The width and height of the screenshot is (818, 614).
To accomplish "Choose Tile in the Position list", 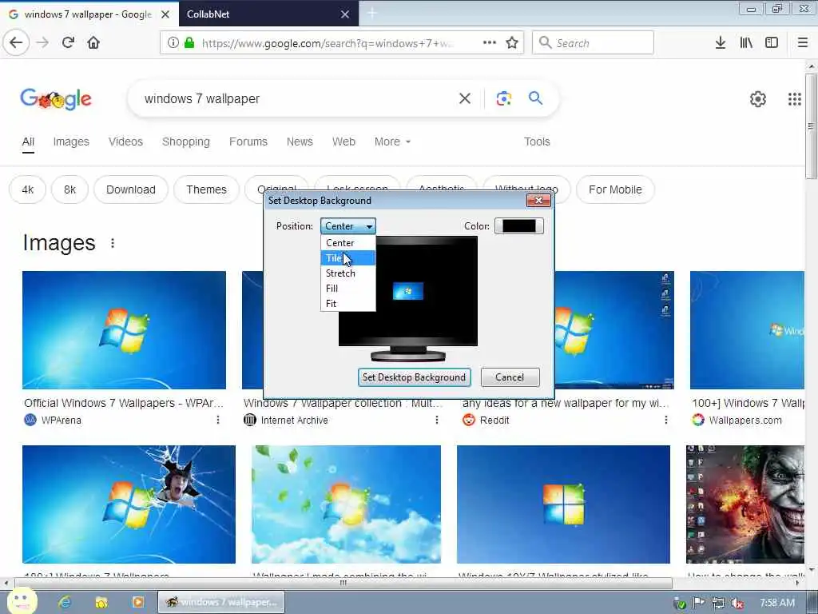I will pos(348,258).
